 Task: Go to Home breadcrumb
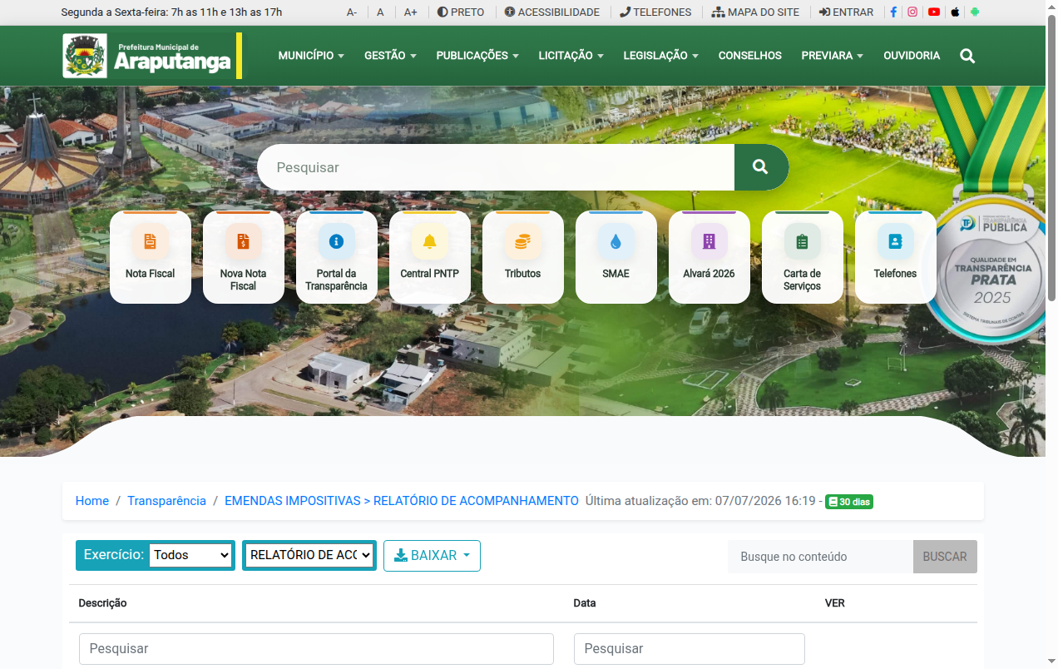point(92,501)
